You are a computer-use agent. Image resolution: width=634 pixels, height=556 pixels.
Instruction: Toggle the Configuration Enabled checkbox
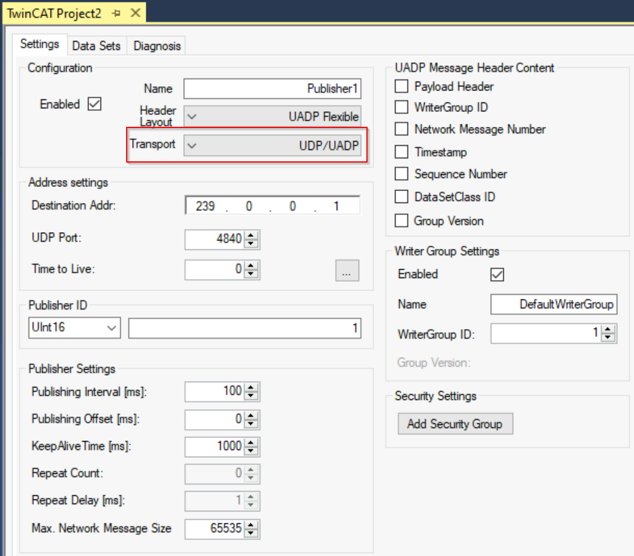click(95, 104)
